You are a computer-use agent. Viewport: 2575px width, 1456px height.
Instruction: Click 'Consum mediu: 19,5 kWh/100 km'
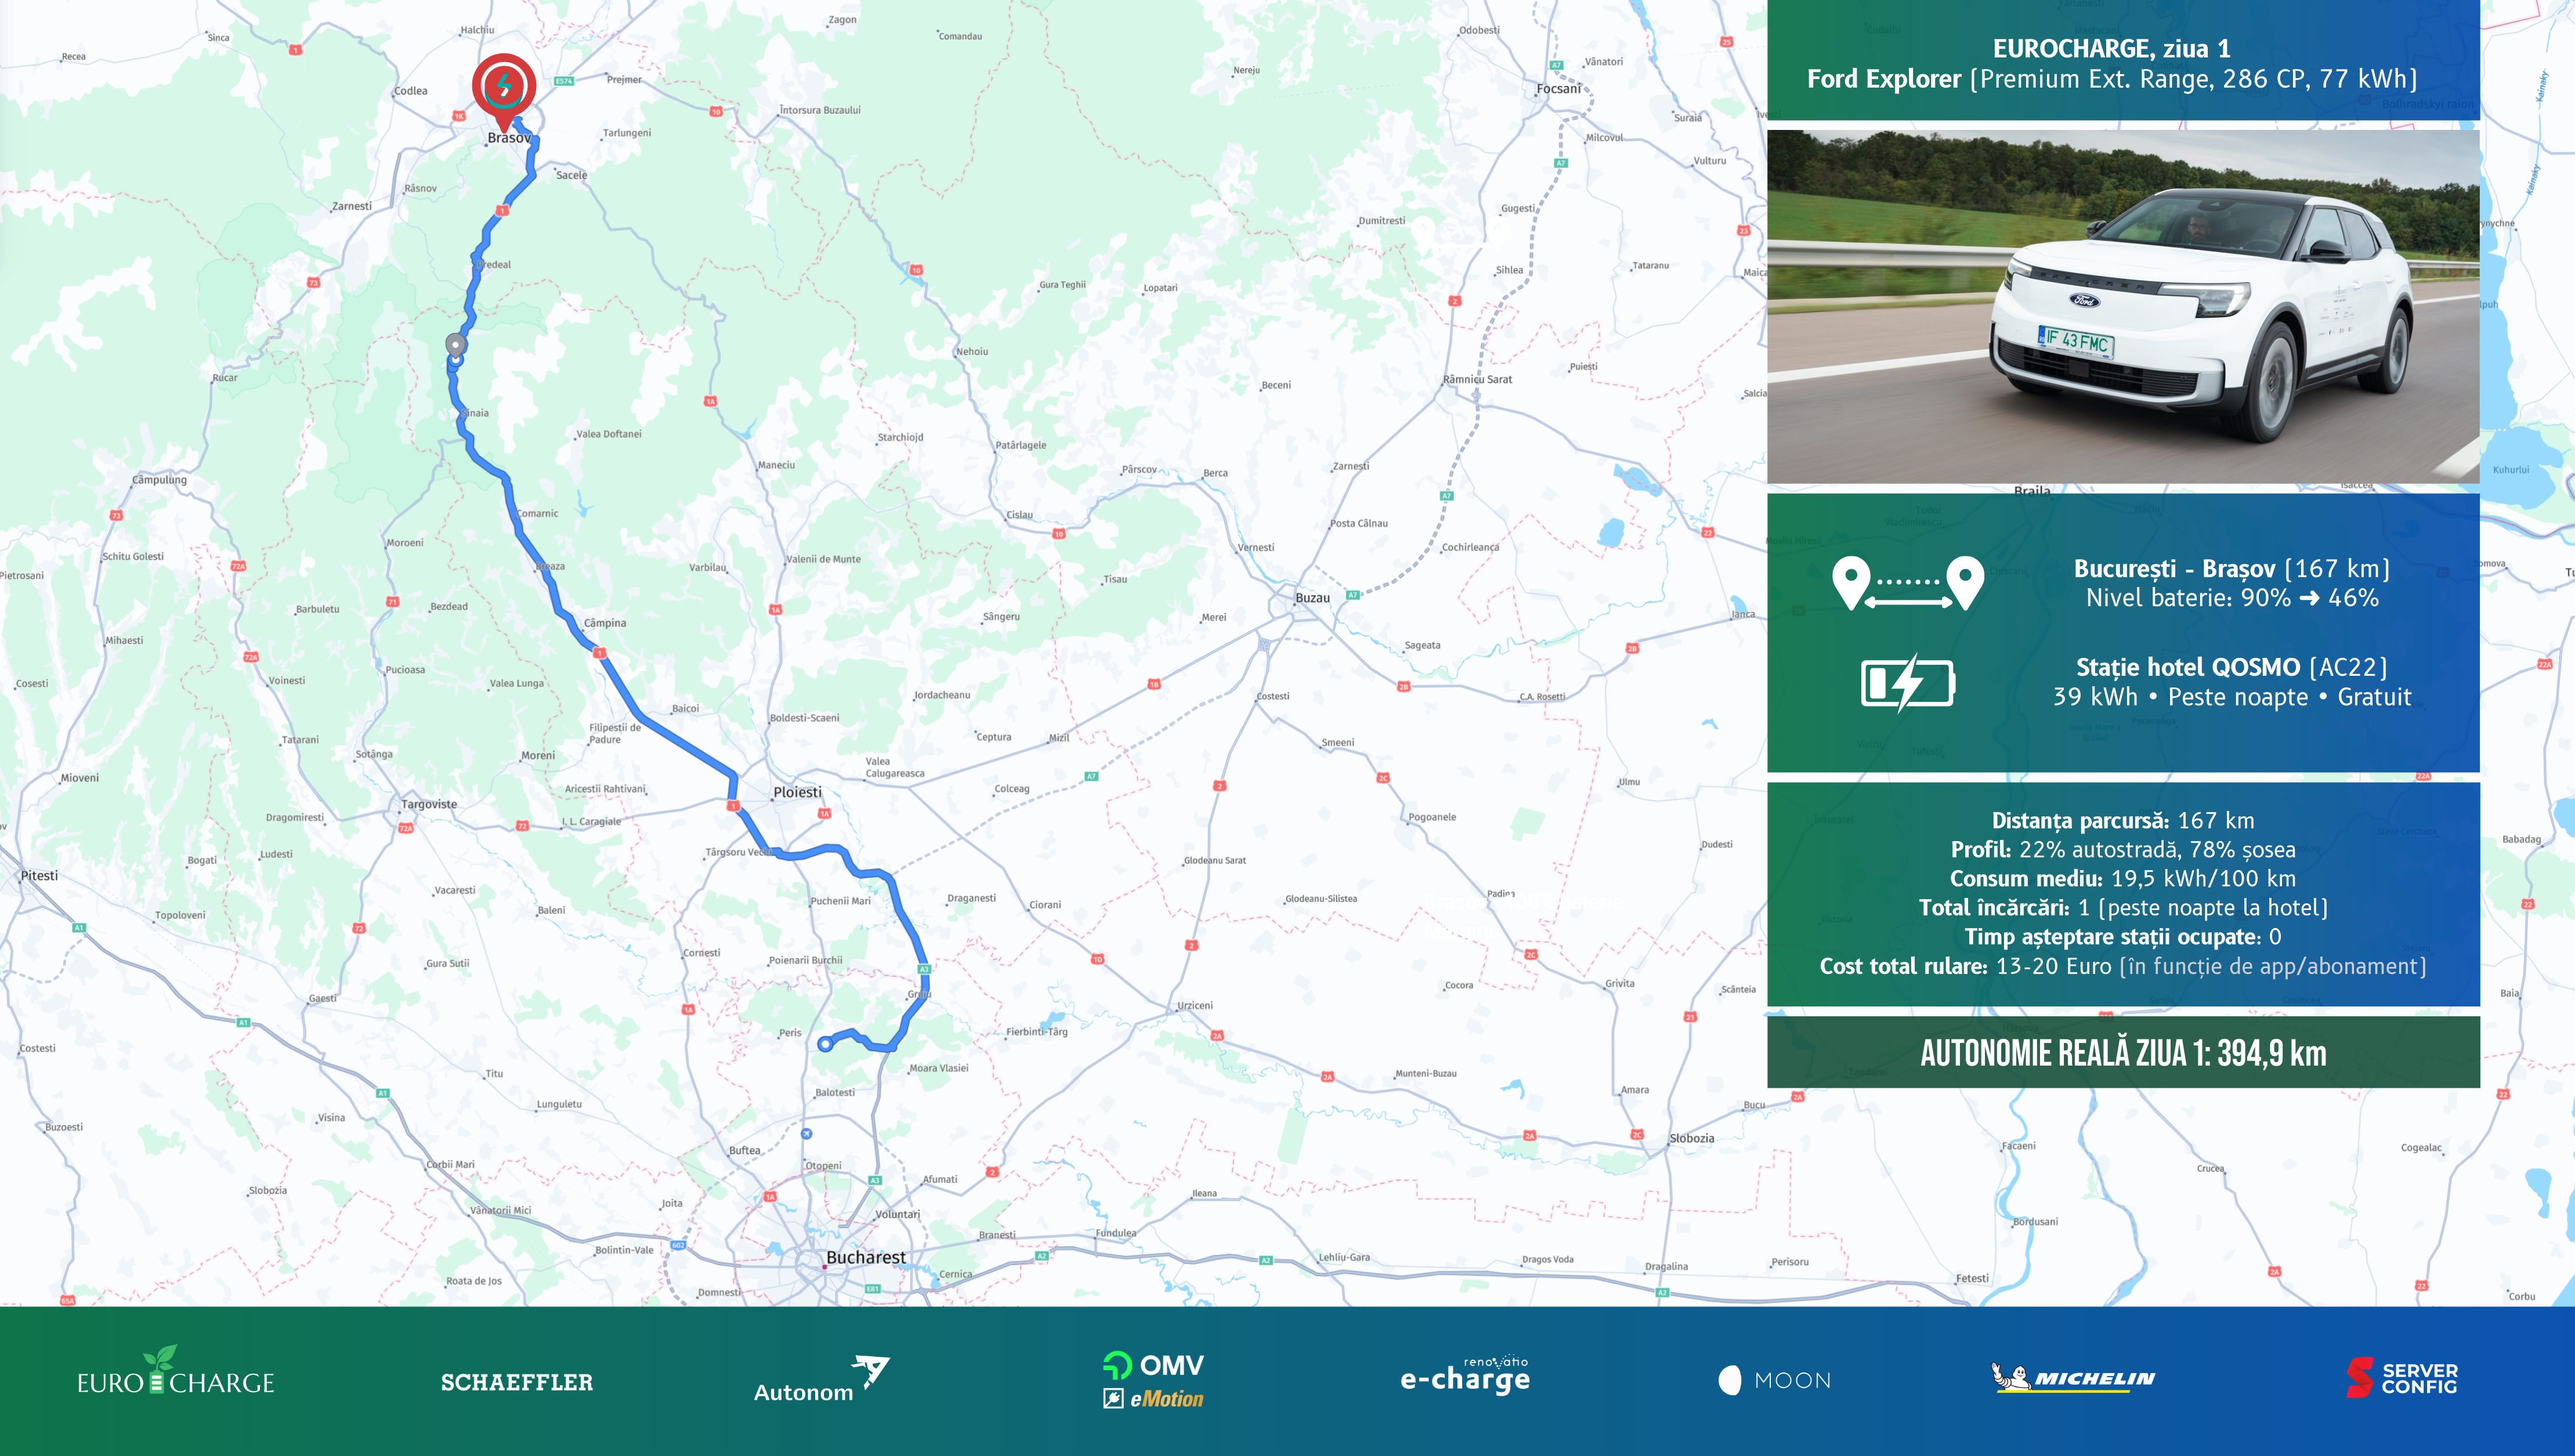pyautogui.click(x=2123, y=879)
